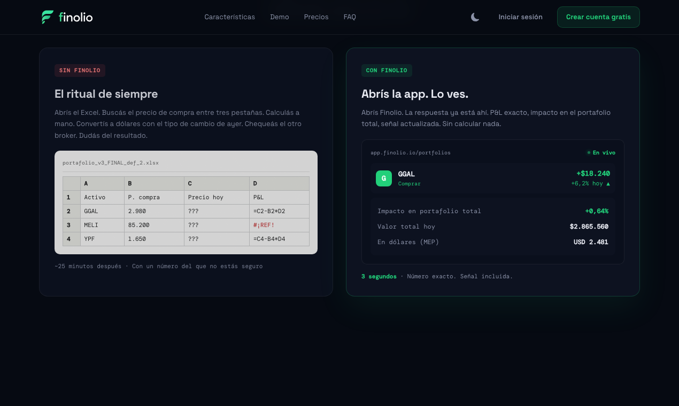Viewport: 679px width, 406px height.
Task: Click the Crear cuenta gratis button
Action: tap(598, 17)
